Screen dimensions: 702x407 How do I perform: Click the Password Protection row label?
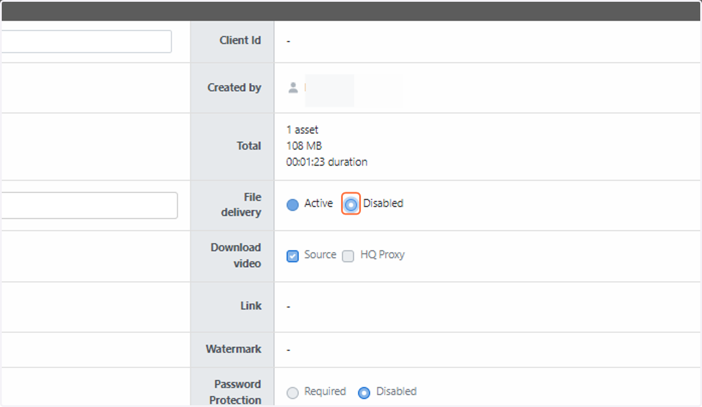pyautogui.click(x=236, y=392)
